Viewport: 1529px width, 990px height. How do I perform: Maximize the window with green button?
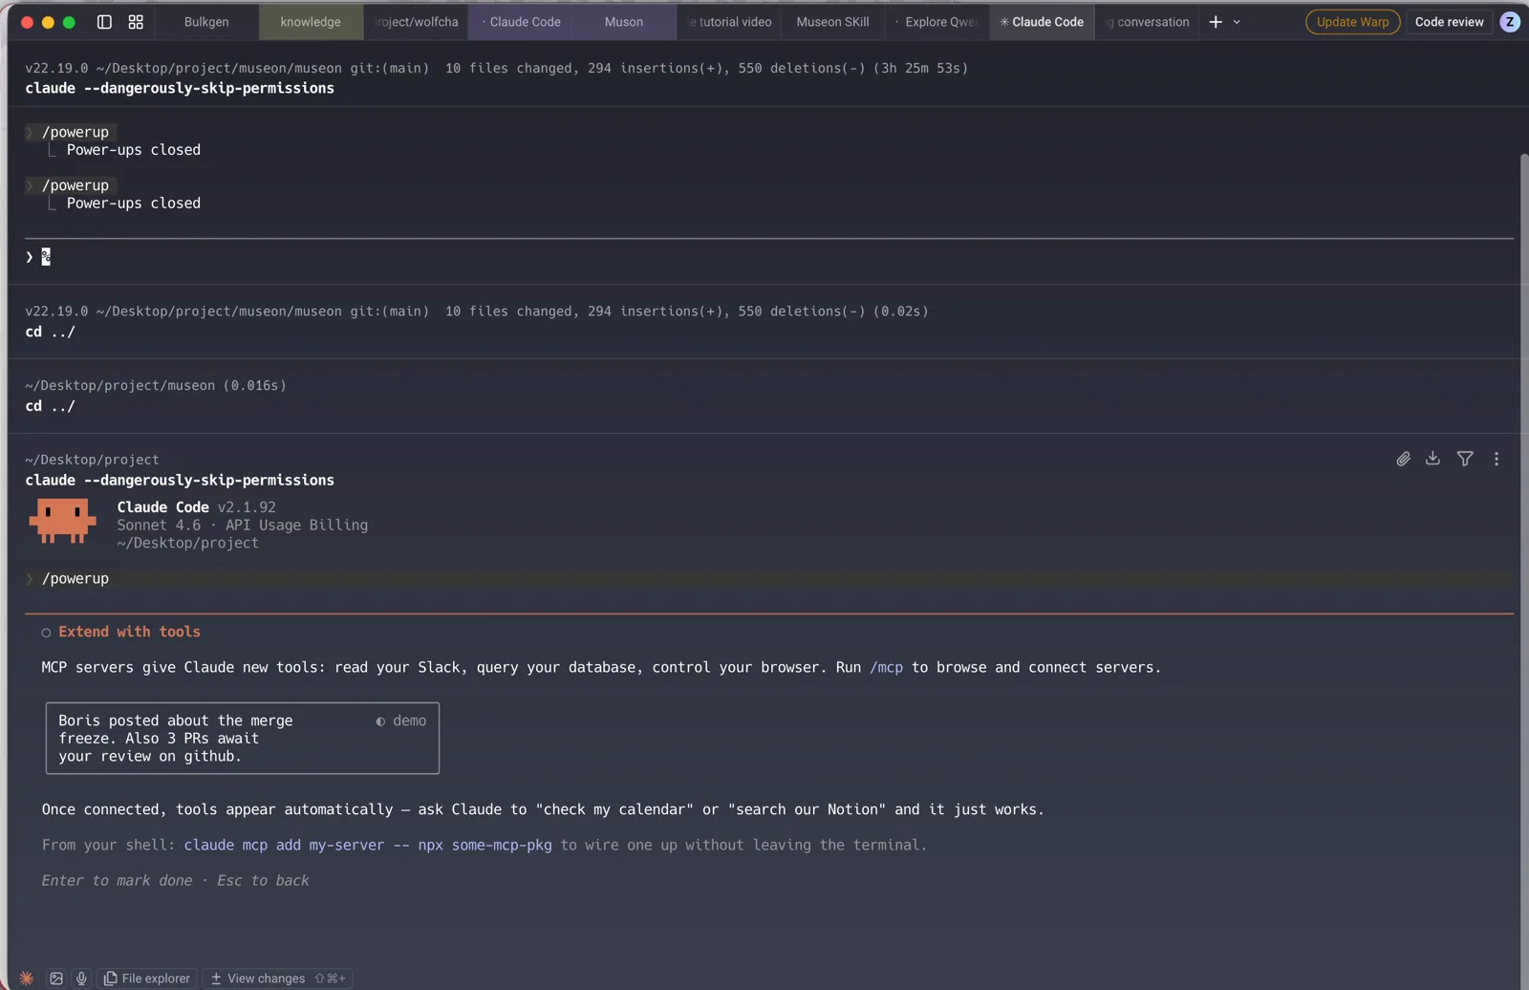tap(69, 22)
